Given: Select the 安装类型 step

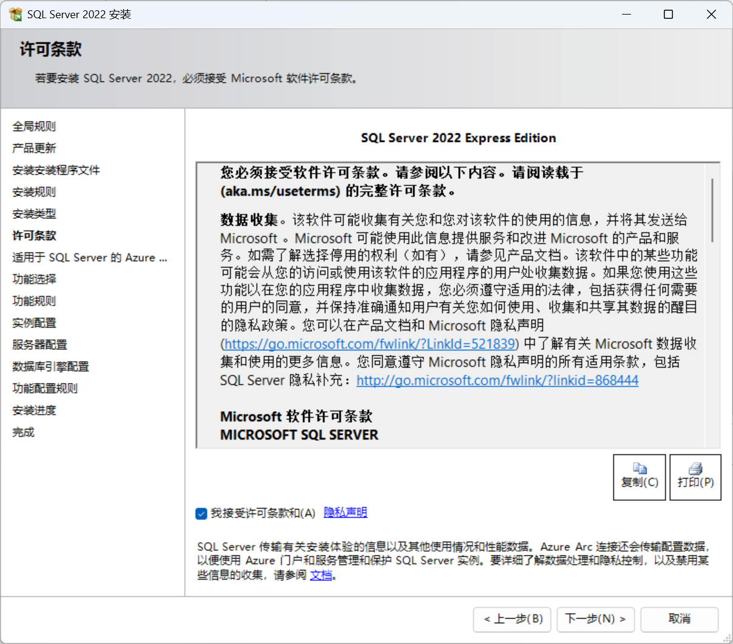Looking at the screenshot, I should pos(34,213).
